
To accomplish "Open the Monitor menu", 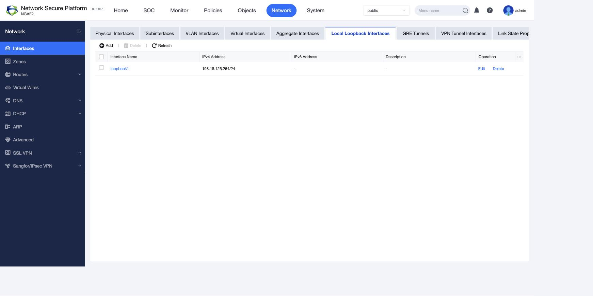I will click(x=179, y=11).
